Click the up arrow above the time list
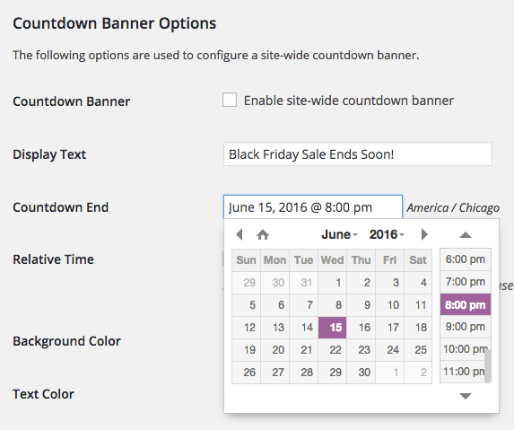 [466, 235]
